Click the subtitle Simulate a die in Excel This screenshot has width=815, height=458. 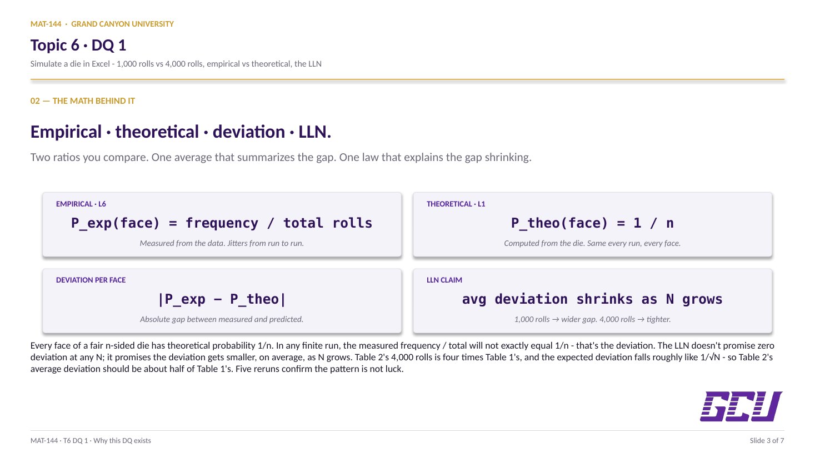176,64
